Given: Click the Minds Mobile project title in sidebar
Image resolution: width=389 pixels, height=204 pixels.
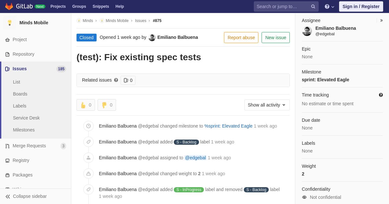Looking at the screenshot, I should pos(34,23).
